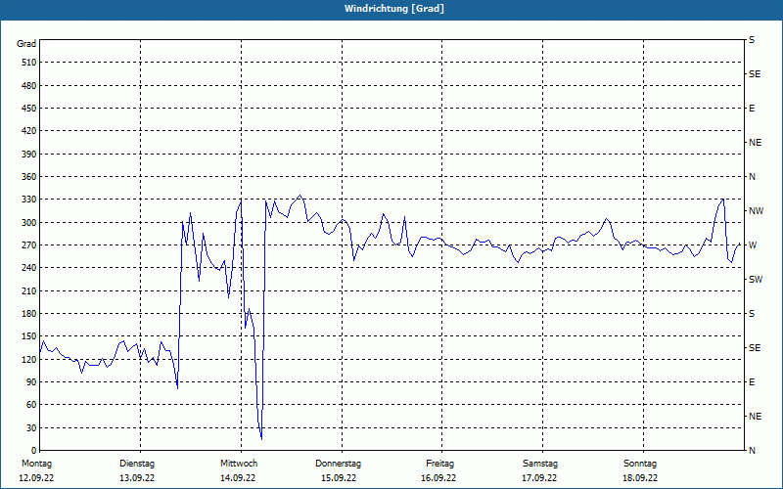This screenshot has height=489, width=783.
Task: Click the NW compass label
Action: [x=756, y=211]
